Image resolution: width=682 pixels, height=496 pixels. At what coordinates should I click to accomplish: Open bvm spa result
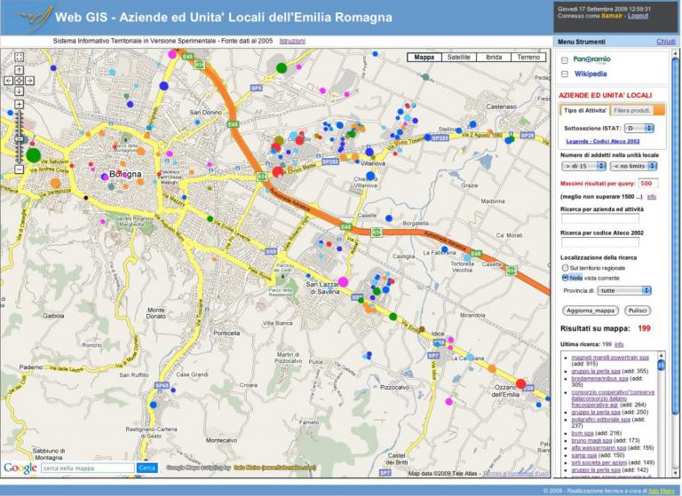point(583,433)
